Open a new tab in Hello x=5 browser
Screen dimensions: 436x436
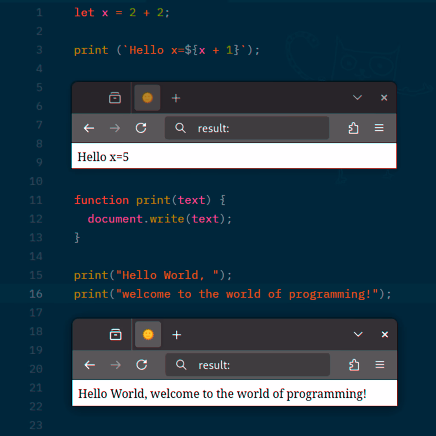click(x=176, y=98)
